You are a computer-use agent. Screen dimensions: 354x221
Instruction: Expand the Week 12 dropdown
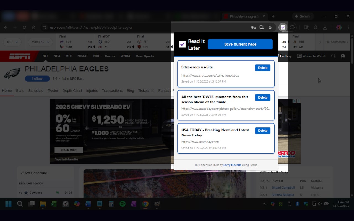40,42
